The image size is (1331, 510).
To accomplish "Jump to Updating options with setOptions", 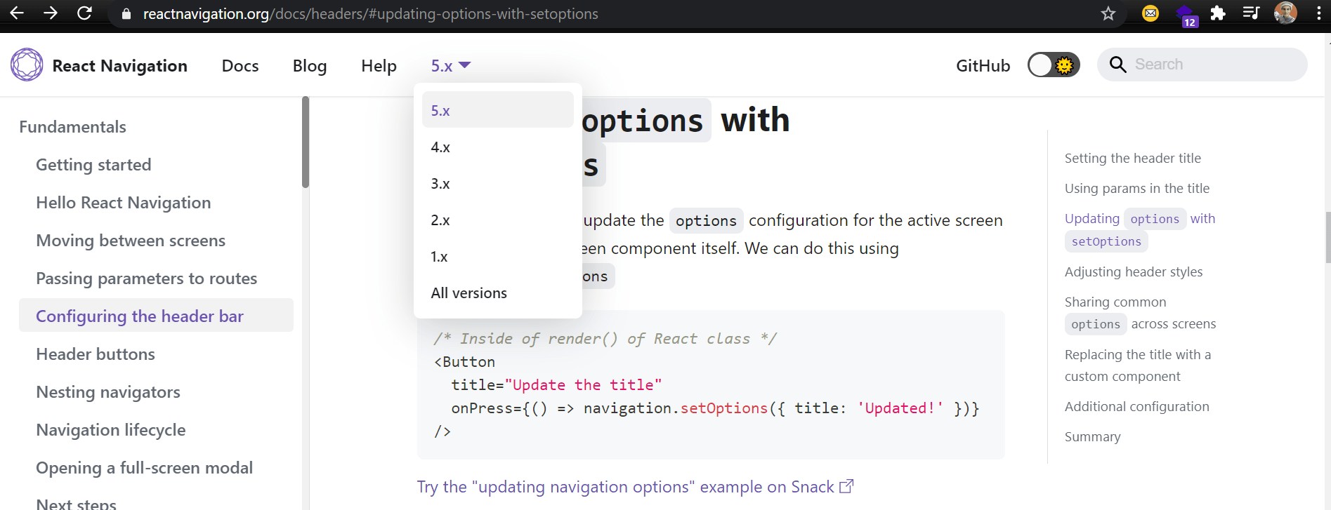I will click(x=1139, y=229).
